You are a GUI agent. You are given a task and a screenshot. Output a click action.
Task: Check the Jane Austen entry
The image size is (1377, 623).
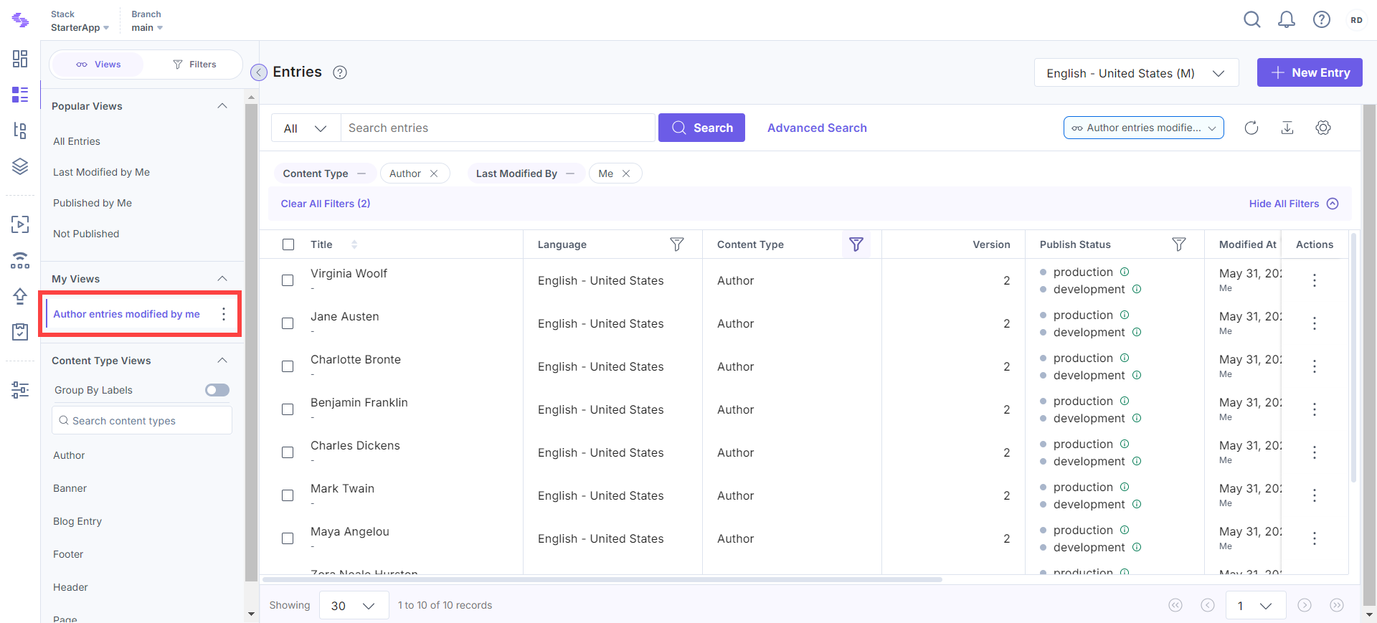pyautogui.click(x=288, y=323)
